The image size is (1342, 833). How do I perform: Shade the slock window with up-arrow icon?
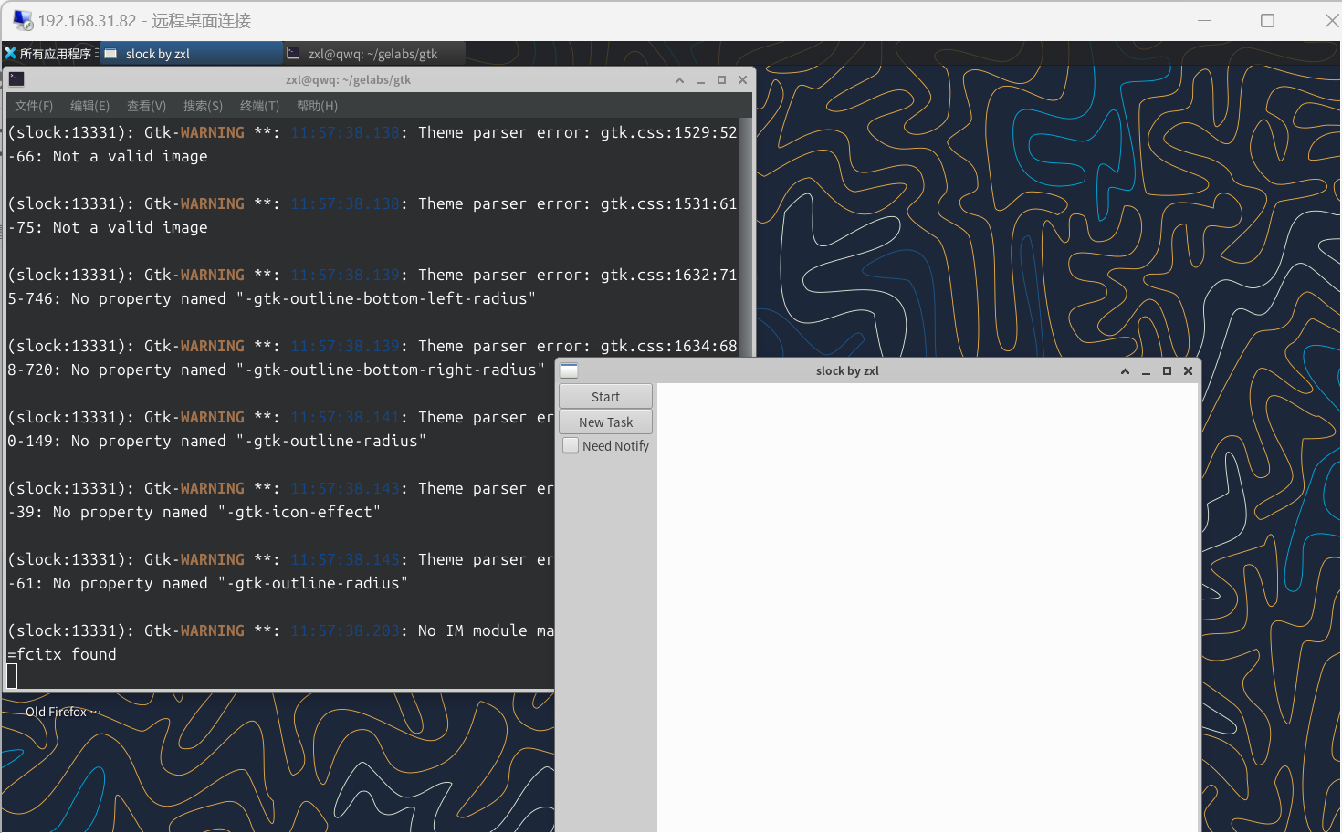click(x=1125, y=371)
